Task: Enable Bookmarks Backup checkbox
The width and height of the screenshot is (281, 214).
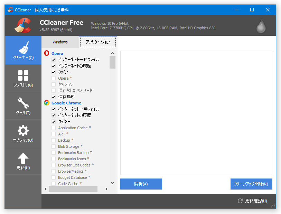Action: (x=54, y=153)
